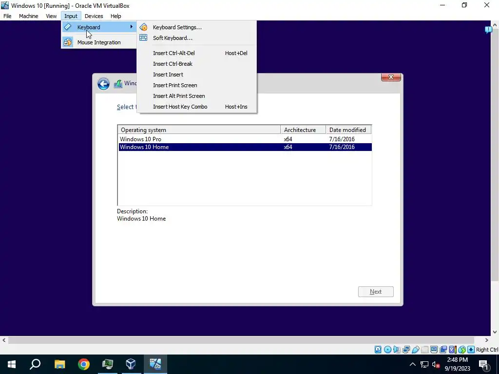Sort by Architecture column header

coord(303,130)
